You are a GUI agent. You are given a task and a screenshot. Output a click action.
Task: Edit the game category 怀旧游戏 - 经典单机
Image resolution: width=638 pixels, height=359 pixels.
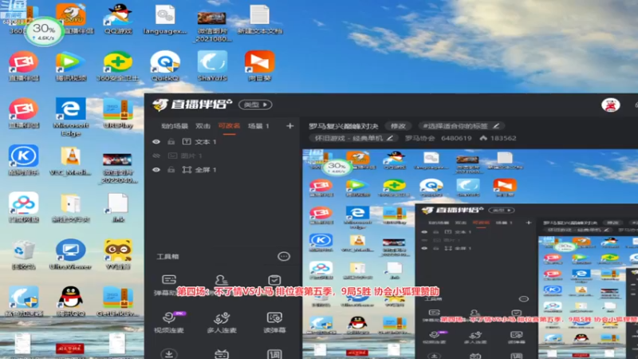pyautogui.click(x=354, y=138)
